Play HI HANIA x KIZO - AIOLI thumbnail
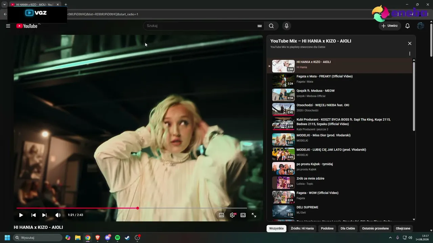The image size is (433, 243). (x=283, y=66)
